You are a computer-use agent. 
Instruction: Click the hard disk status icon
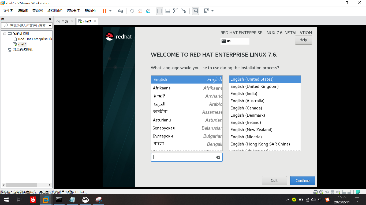point(316,192)
